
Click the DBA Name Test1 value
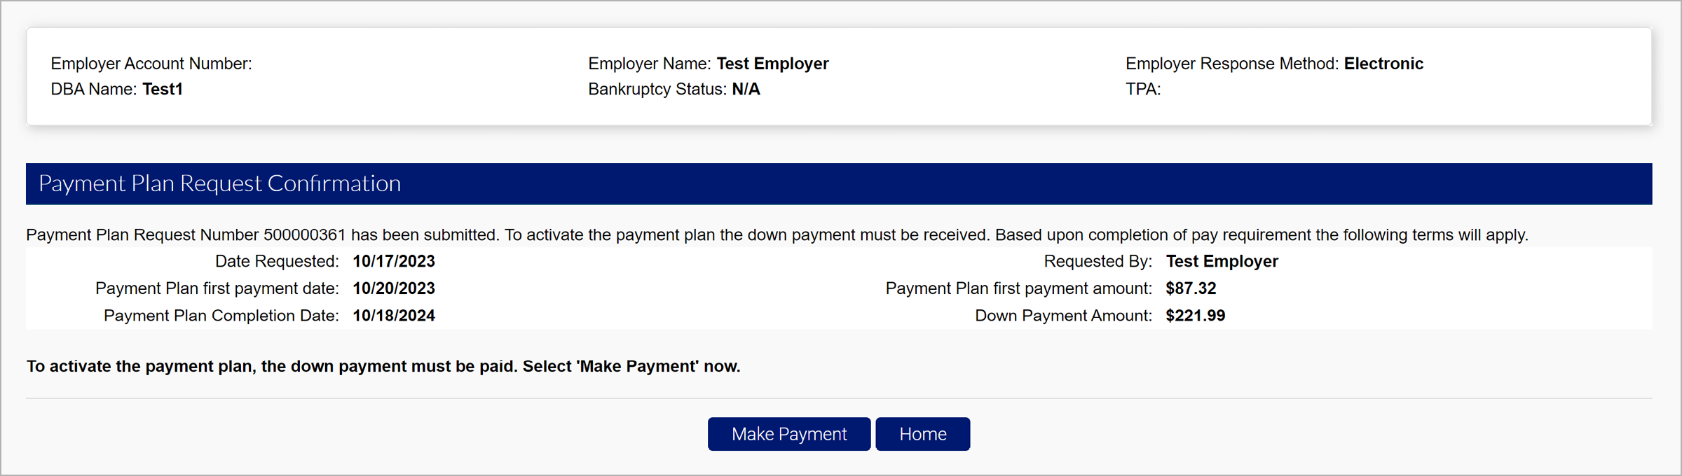[x=162, y=89]
